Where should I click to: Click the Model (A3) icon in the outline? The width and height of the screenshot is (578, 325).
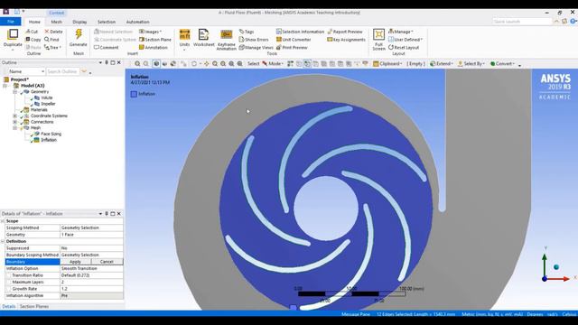pos(16,86)
